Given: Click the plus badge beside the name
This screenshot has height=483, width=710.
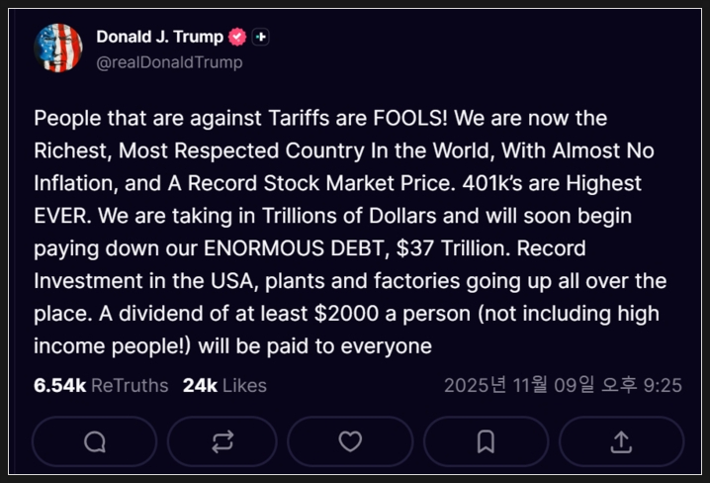Looking at the screenshot, I should coord(260,37).
